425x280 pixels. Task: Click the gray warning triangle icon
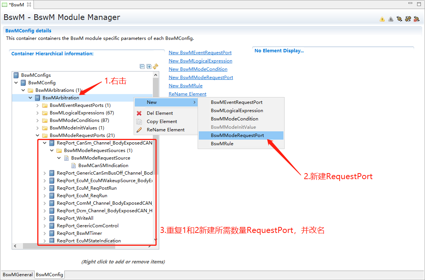[x=391, y=19]
